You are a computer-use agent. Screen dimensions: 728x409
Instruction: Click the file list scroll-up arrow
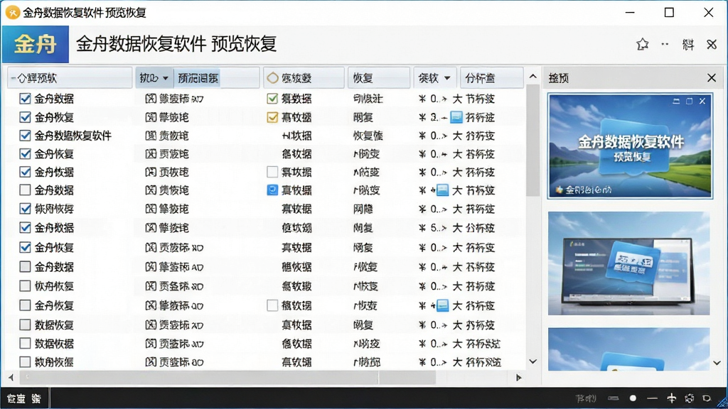tap(533, 77)
